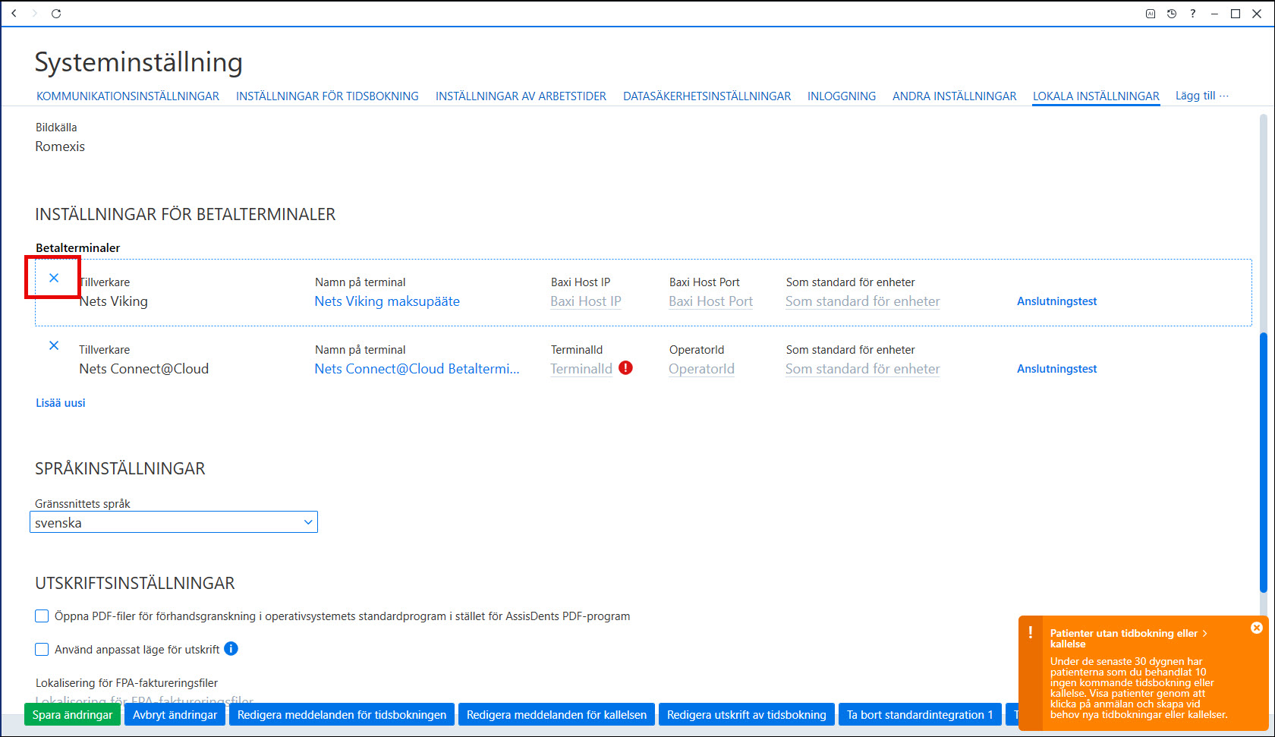The height and width of the screenshot is (737, 1275).
Task: Go back with the back arrow
Action: [x=14, y=14]
